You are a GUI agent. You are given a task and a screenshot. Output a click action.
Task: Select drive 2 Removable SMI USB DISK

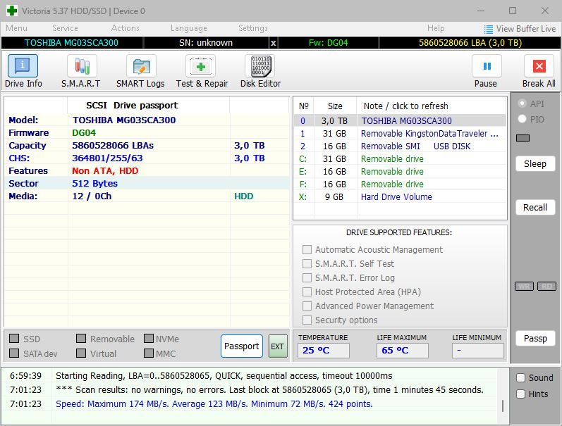tap(400, 146)
